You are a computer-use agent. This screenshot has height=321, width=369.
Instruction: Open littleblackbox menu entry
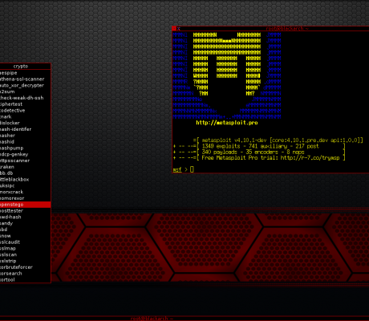[x=25, y=180]
